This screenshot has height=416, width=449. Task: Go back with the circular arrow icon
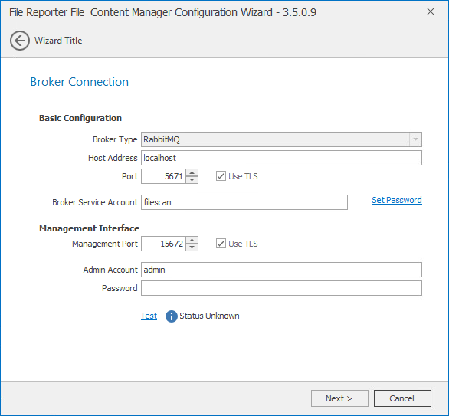pyautogui.click(x=19, y=41)
